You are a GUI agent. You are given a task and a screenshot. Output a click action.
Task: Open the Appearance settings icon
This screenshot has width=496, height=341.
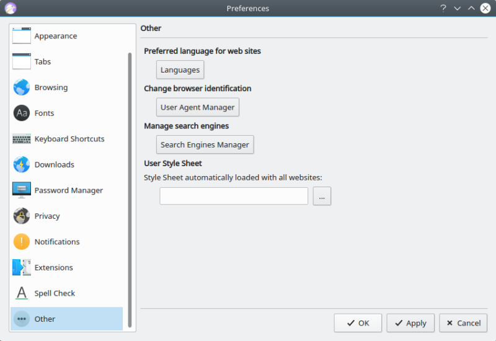(x=22, y=36)
